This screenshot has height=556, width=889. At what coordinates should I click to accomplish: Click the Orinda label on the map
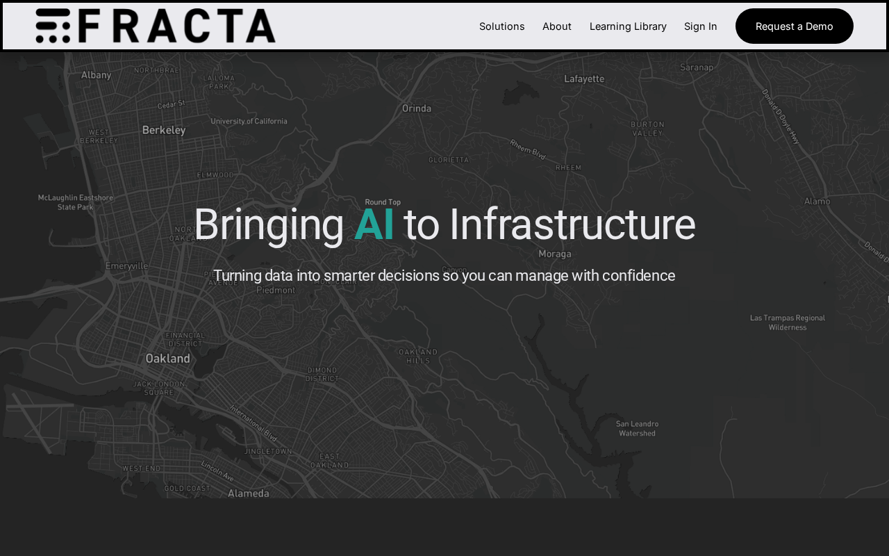[x=417, y=108]
